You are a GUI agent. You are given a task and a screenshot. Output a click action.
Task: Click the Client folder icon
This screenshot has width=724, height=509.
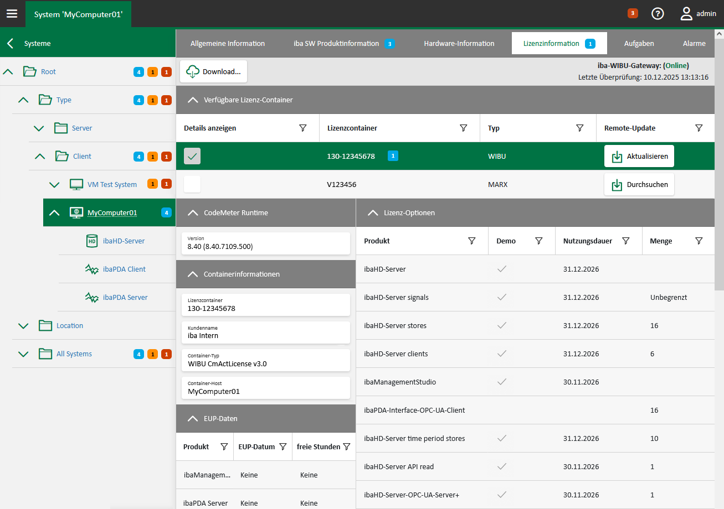click(62, 156)
